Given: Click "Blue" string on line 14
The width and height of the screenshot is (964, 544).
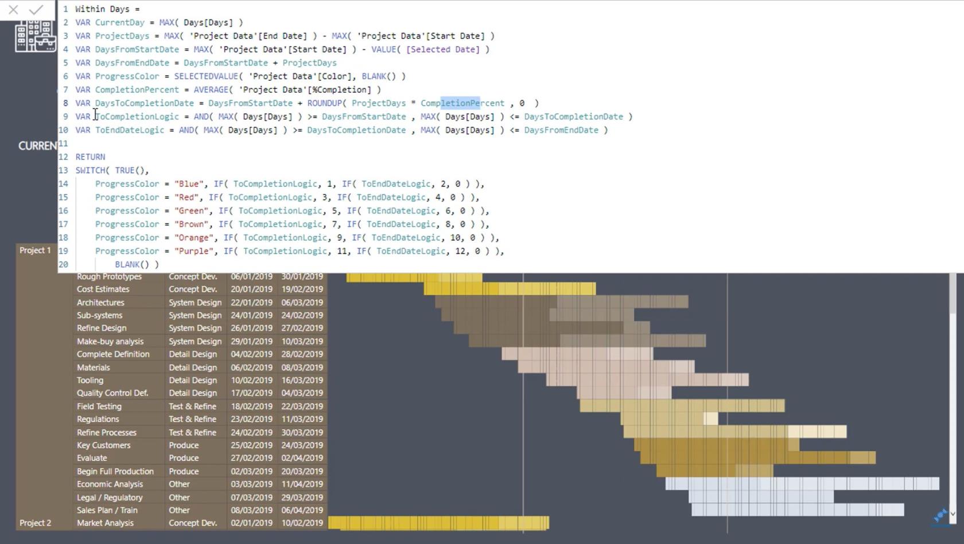Looking at the screenshot, I should (x=189, y=184).
